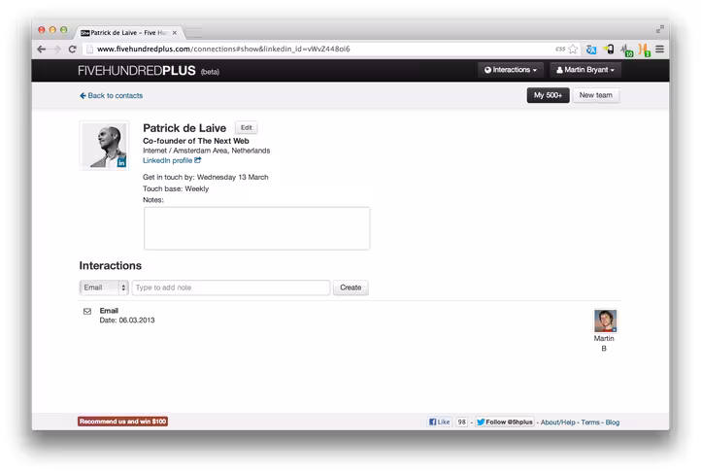
Task: Close the Patrick de Laive browser tab
Action: coord(175,33)
